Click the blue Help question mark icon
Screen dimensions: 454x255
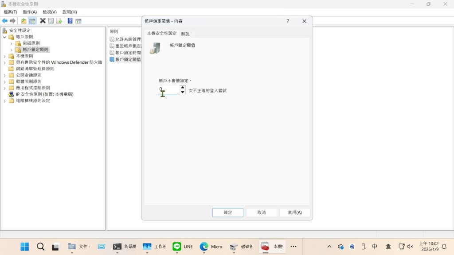point(70,21)
